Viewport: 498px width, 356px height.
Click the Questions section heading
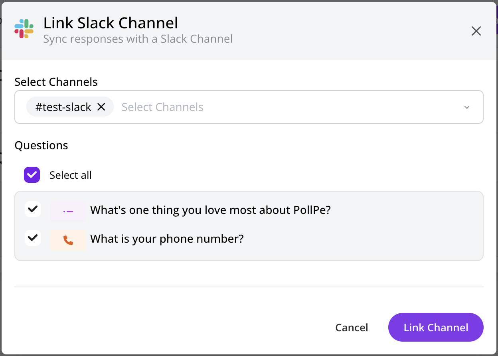41,145
